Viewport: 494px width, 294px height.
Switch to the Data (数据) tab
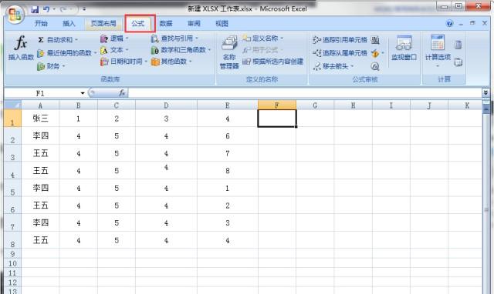click(x=166, y=23)
